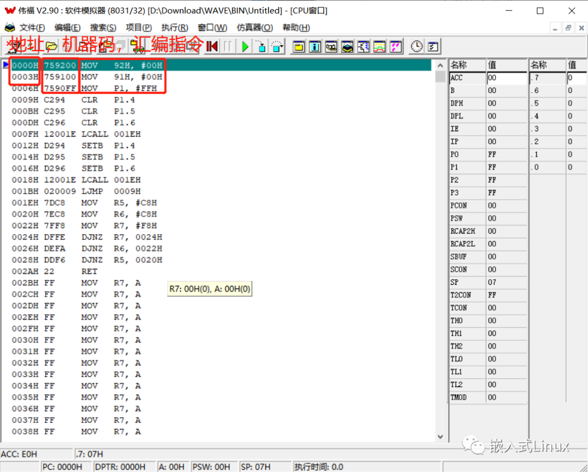Image resolution: width=588 pixels, height=472 pixels.
Task: Close the inner CPU child window
Action: pos(581,28)
